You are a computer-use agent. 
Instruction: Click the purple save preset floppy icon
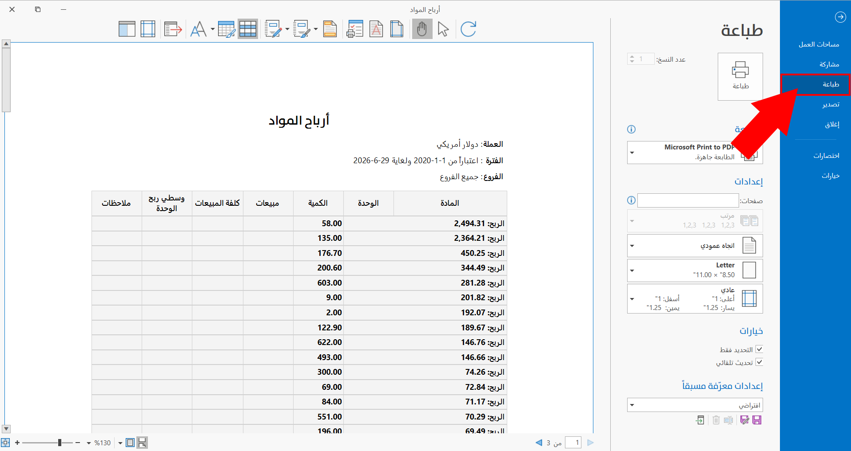[x=757, y=420]
